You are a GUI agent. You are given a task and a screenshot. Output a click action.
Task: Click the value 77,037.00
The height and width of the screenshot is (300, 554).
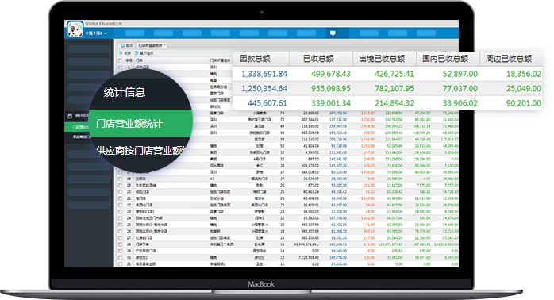(460, 88)
